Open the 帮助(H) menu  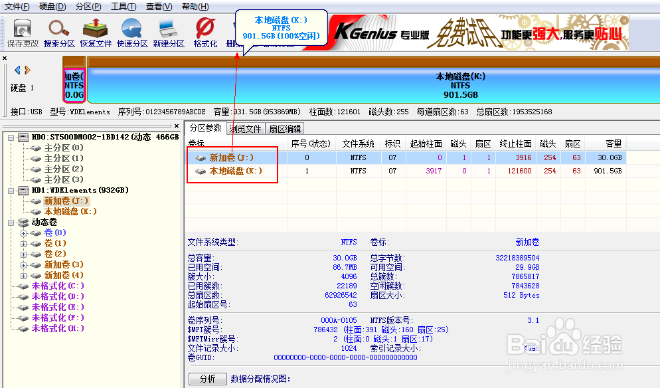click(195, 7)
